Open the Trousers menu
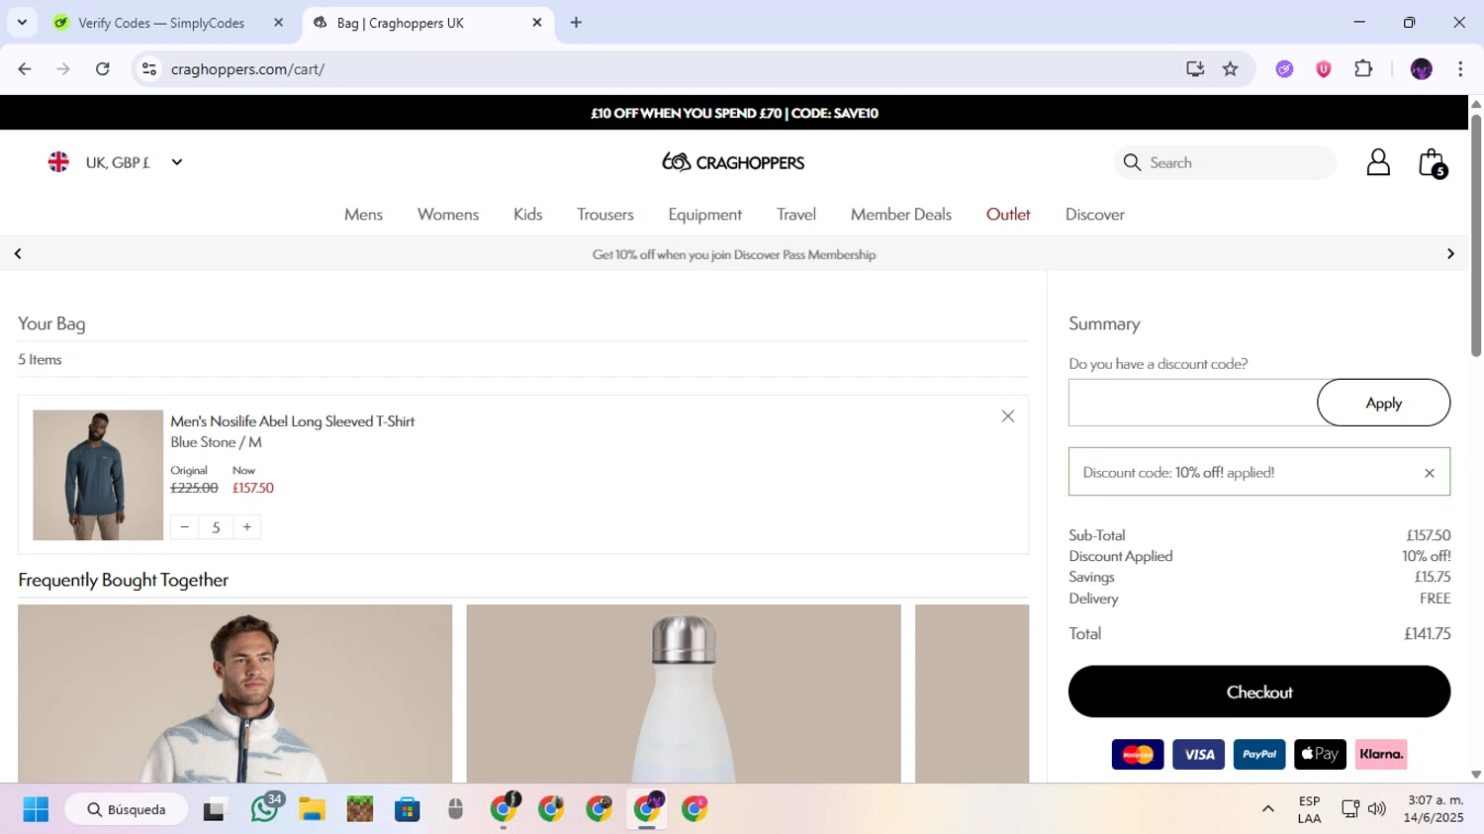Screen dimensions: 1484x834 (605, 215)
